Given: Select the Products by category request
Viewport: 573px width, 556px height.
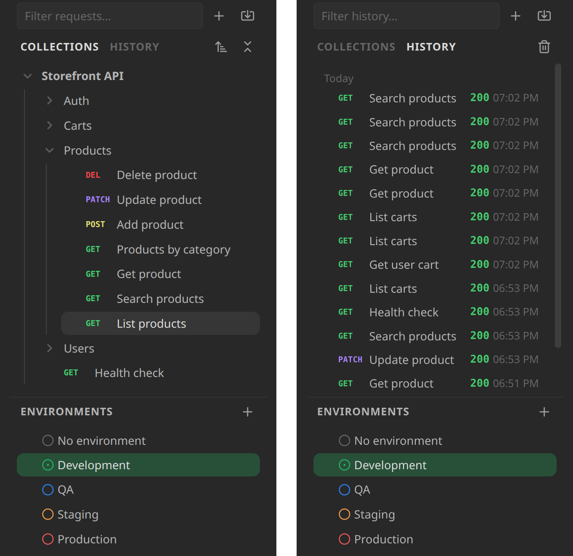Looking at the screenshot, I should (161, 249).
